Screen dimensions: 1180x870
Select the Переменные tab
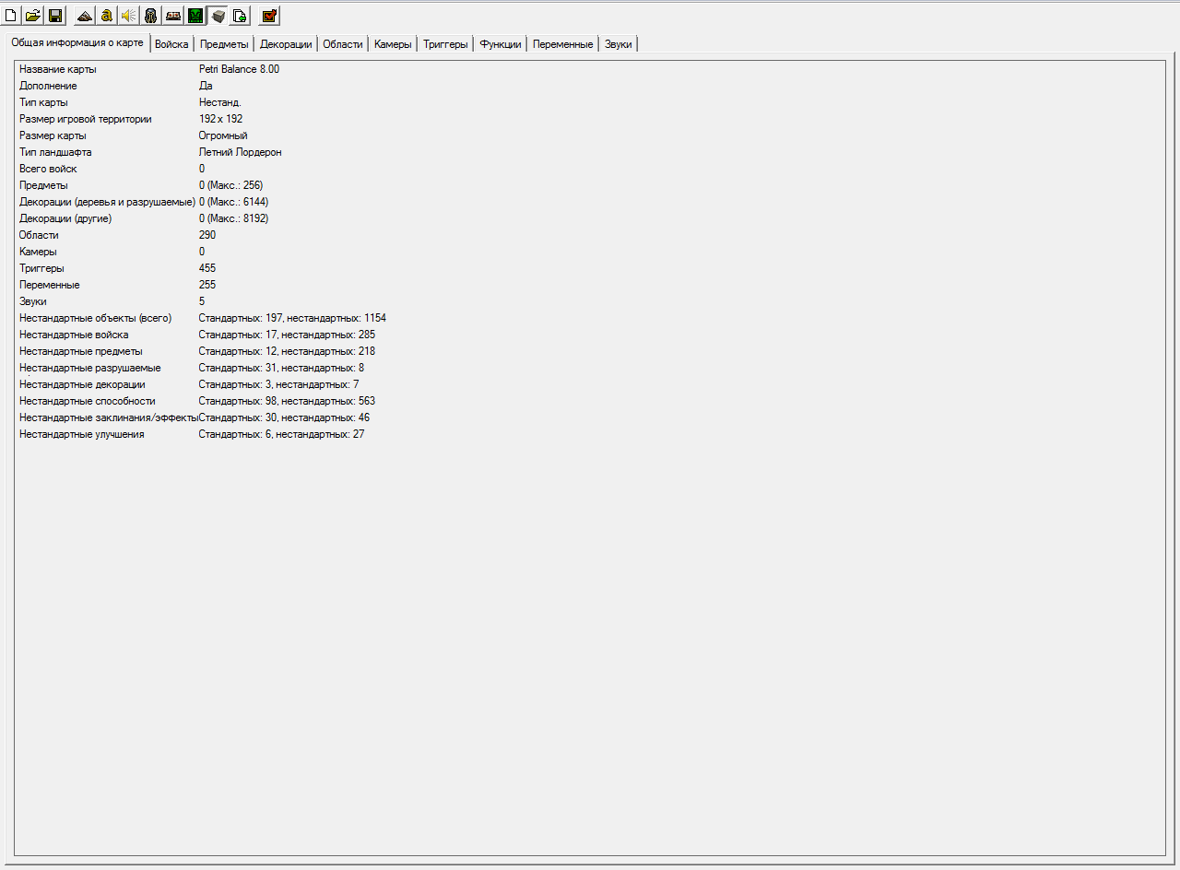point(563,44)
